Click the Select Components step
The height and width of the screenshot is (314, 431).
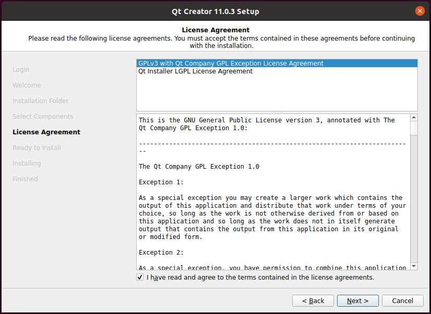pos(43,117)
